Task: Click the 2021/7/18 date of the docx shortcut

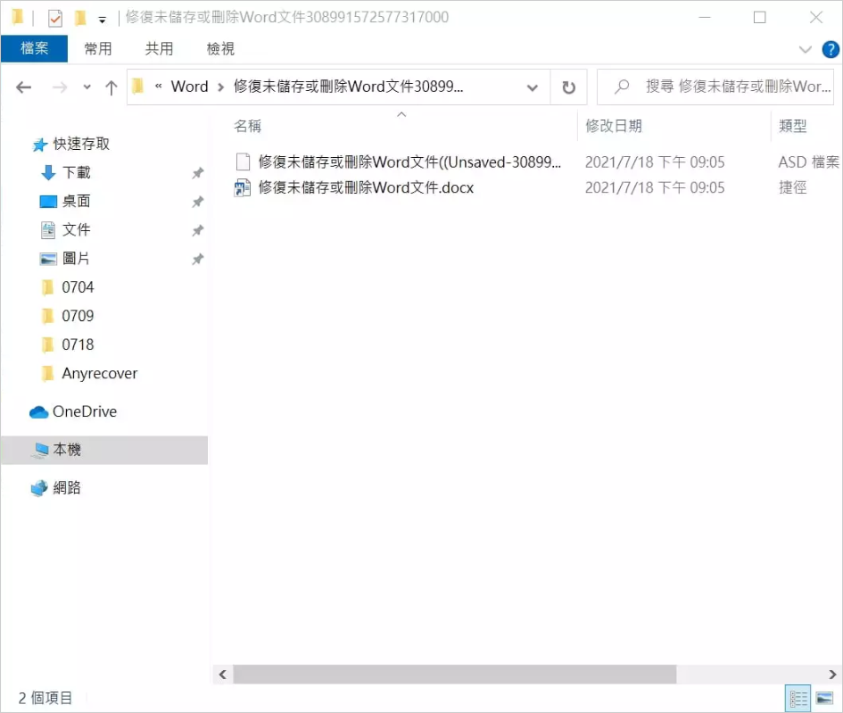Action: pyautogui.click(x=654, y=187)
